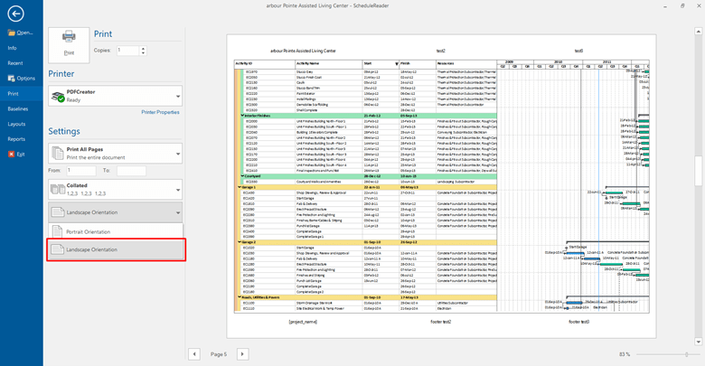This screenshot has height=366, width=705.
Task: Click the From page field
Action: (x=81, y=171)
